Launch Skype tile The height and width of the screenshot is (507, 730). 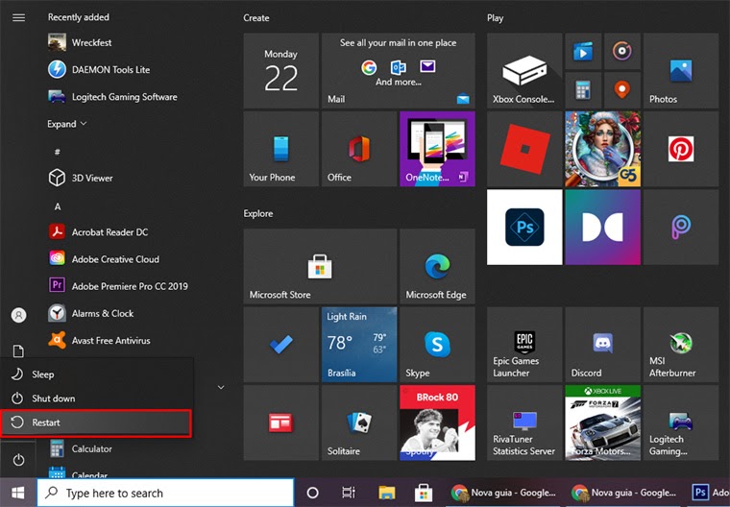pos(438,345)
